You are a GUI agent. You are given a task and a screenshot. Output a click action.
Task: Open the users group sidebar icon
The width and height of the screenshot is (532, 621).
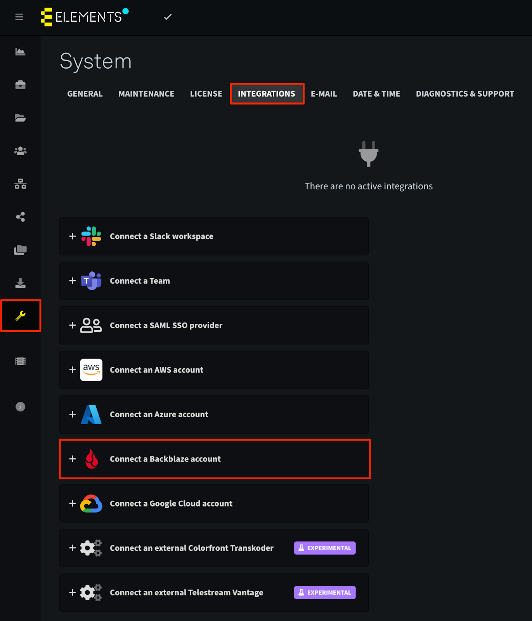(20, 151)
